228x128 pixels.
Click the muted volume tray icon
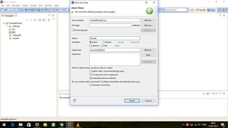pyautogui.click(x=199, y=125)
